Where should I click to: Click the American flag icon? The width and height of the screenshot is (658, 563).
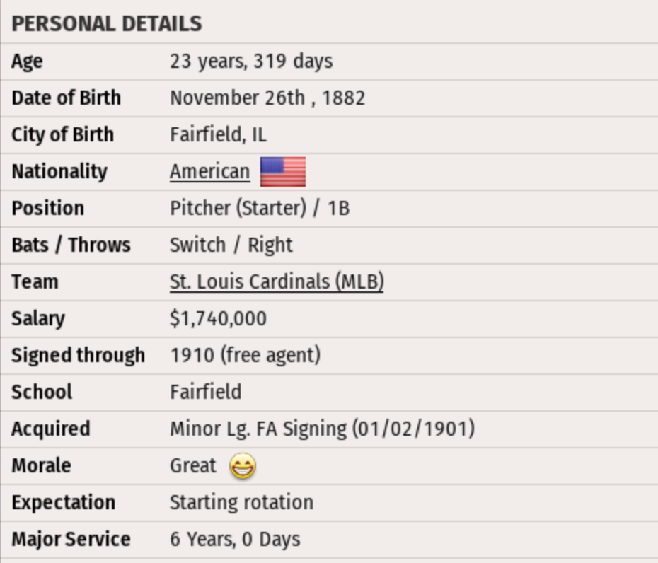tap(283, 172)
